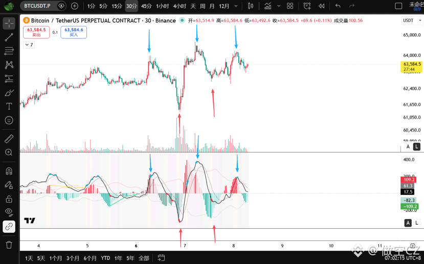Select the brush drawing tool

pos(9,93)
